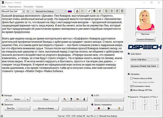The height and width of the screenshot is (118, 163).
Task: Select the Тон radio option
Action: (x=152, y=97)
